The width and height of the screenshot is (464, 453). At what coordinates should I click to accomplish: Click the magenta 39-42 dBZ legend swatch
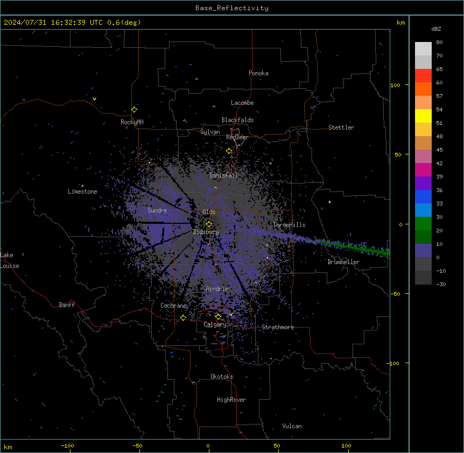[x=423, y=169]
